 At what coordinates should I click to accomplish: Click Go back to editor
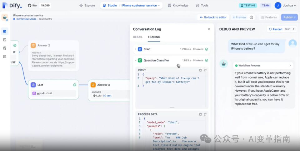(213, 17)
